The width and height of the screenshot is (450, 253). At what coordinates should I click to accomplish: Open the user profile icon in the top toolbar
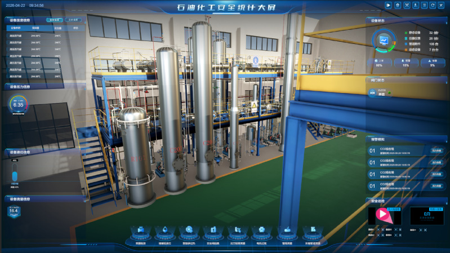(415, 5)
